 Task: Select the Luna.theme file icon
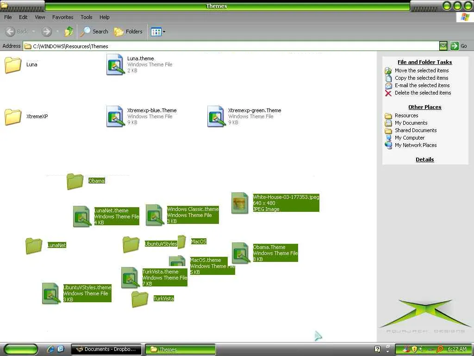click(x=115, y=64)
